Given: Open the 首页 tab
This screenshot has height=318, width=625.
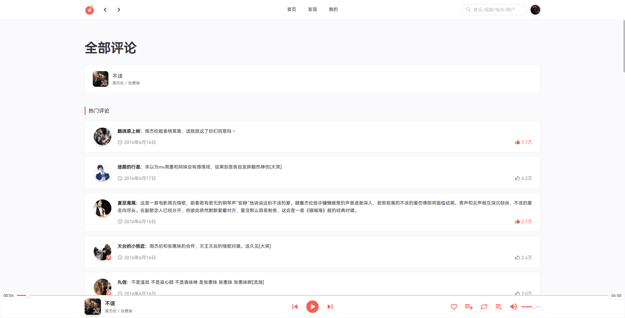Looking at the screenshot, I should (292, 9).
